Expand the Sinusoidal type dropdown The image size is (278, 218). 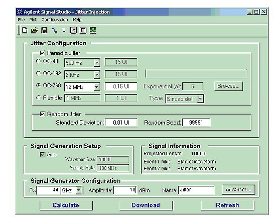[x=200, y=99]
